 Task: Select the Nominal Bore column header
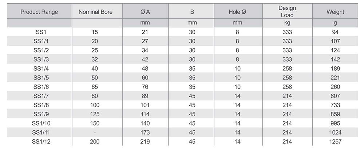95,12
